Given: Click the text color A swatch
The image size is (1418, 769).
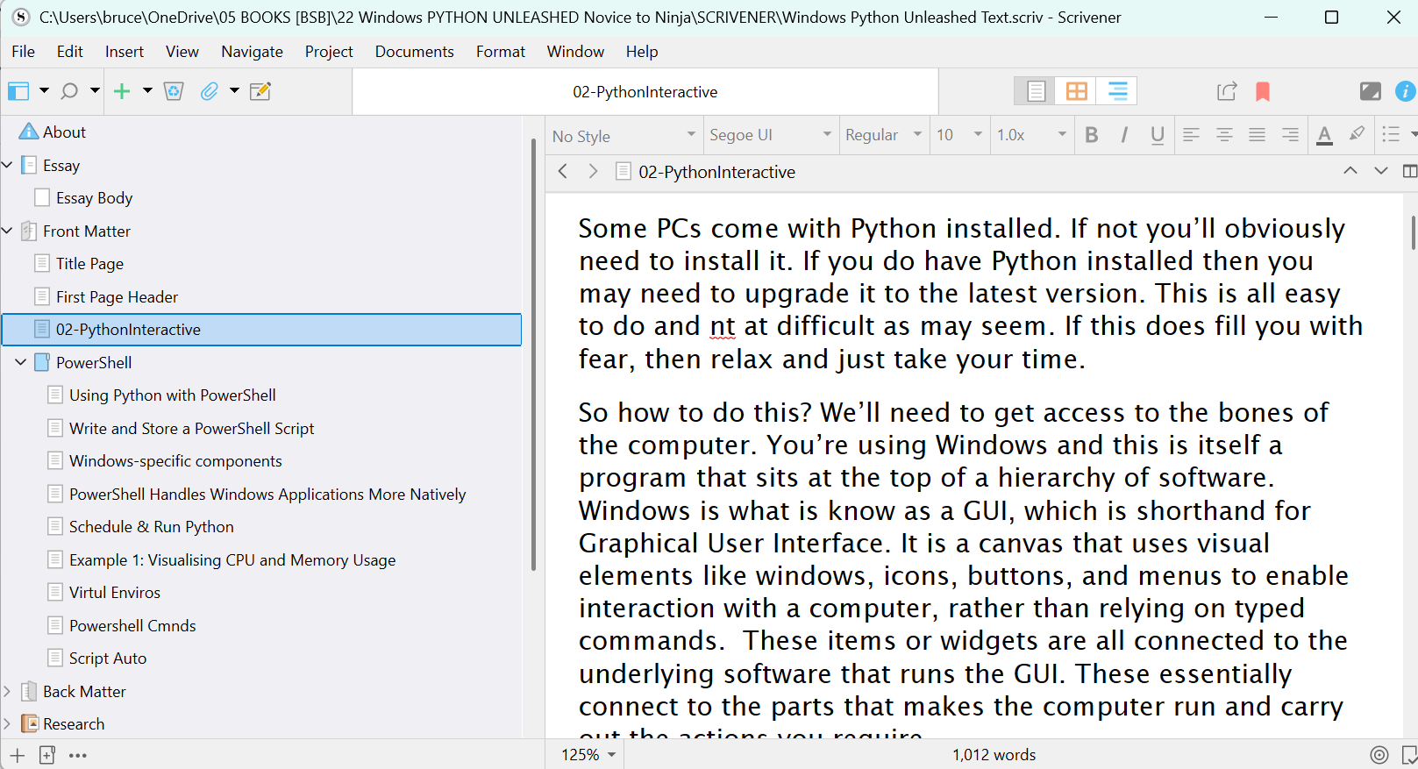Looking at the screenshot, I should pyautogui.click(x=1324, y=135).
